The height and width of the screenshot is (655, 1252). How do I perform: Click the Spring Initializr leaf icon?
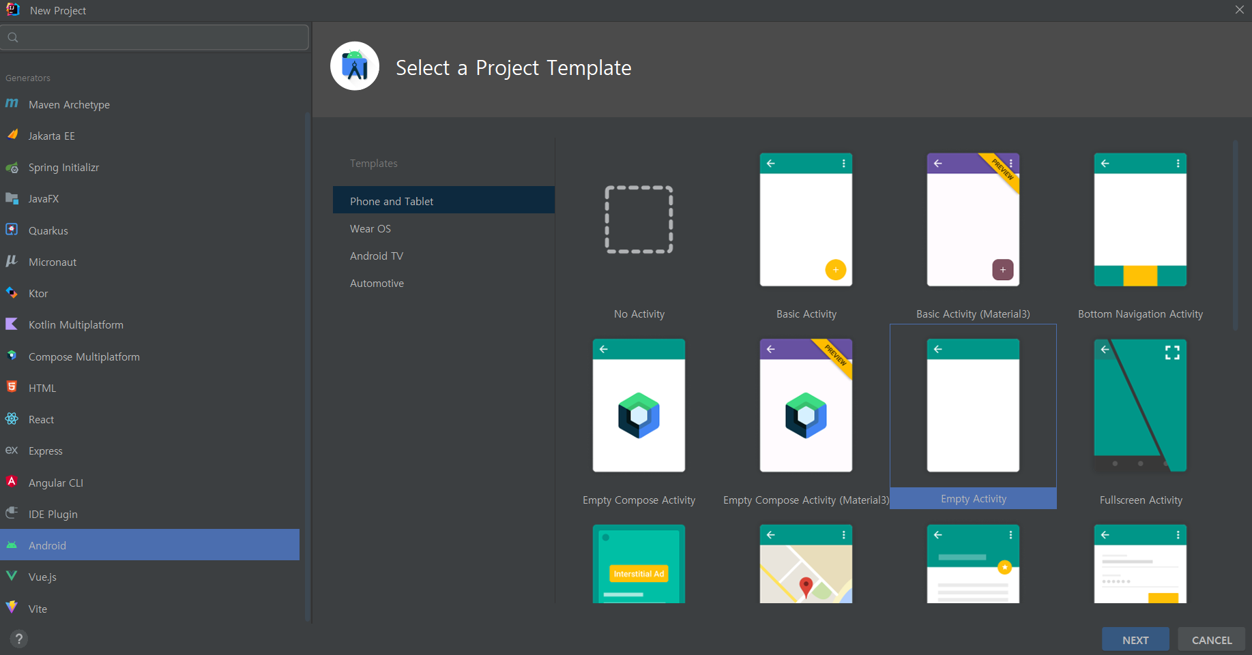12,167
